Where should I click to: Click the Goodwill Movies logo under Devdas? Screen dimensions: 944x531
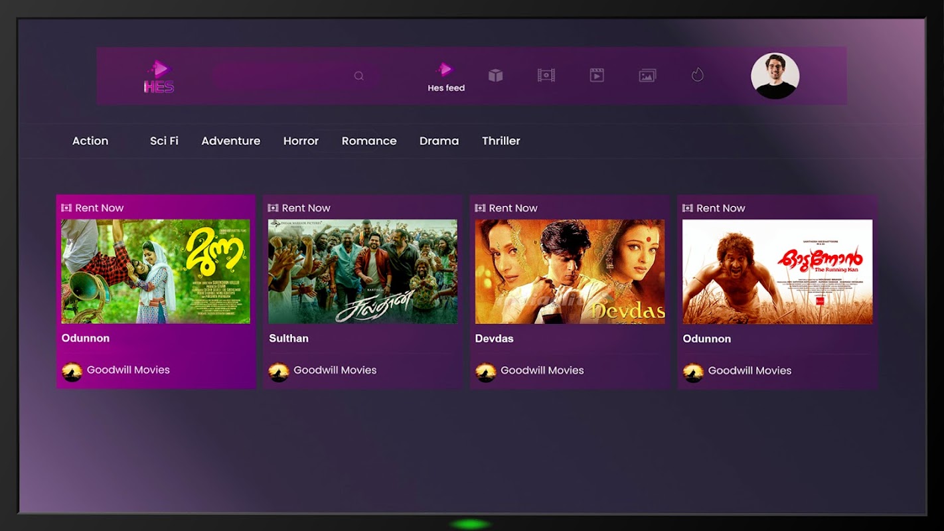[x=486, y=372]
